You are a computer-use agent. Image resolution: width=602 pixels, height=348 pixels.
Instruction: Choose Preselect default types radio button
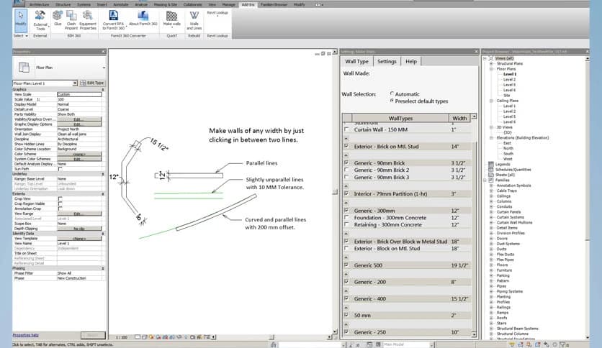pyautogui.click(x=392, y=101)
